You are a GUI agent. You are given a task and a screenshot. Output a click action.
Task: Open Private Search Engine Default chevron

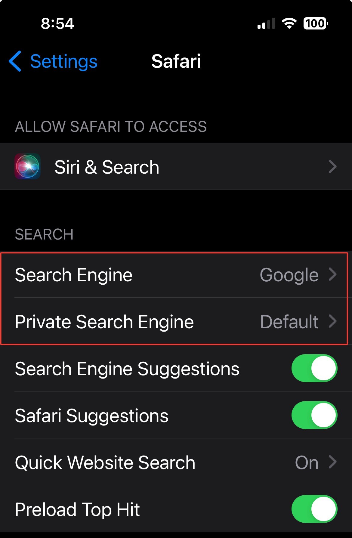(332, 321)
